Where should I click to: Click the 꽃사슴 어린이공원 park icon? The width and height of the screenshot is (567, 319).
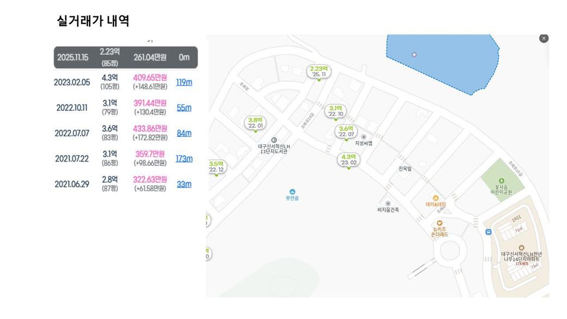pos(502,181)
